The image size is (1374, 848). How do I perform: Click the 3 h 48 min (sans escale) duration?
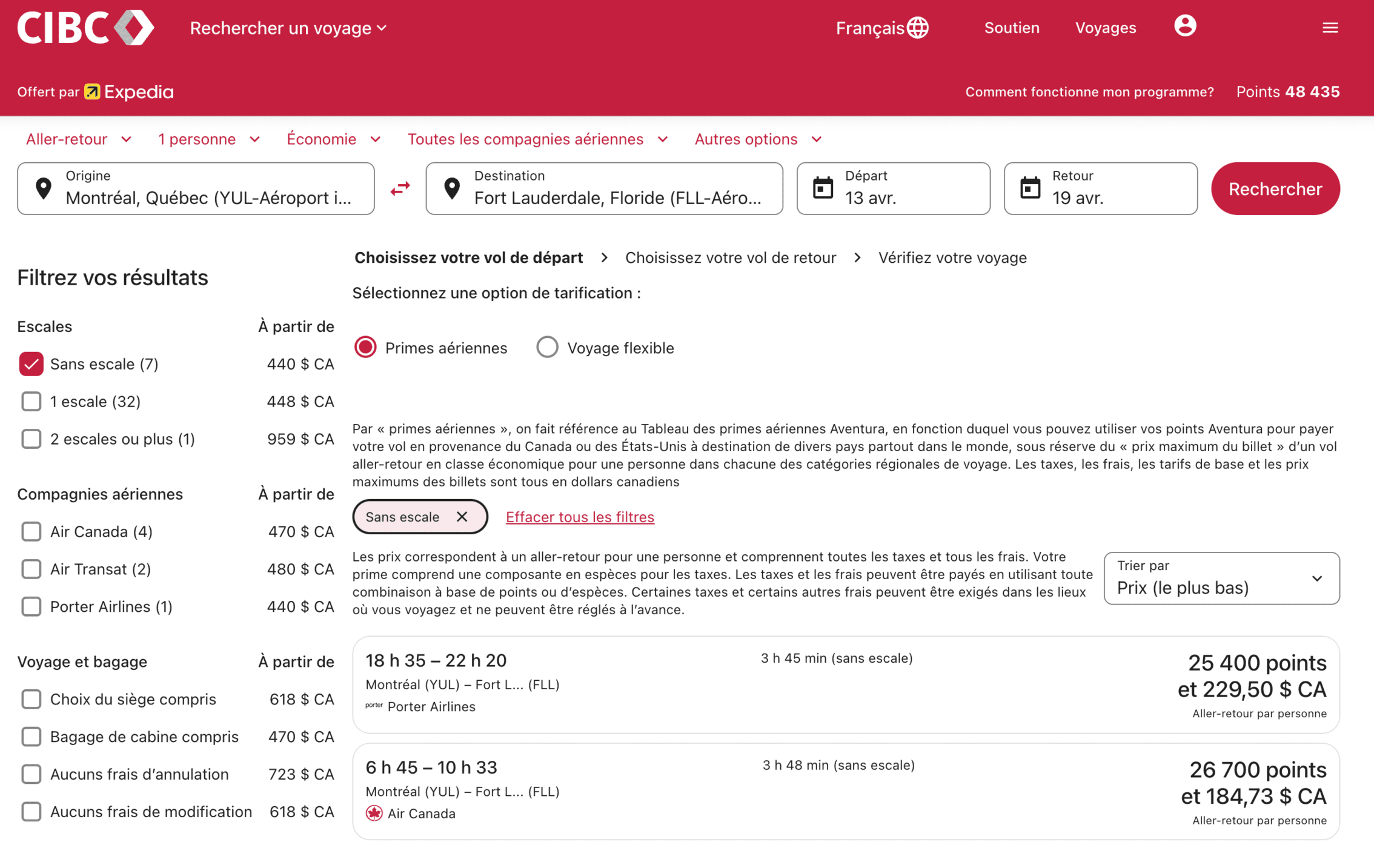pyautogui.click(x=838, y=766)
